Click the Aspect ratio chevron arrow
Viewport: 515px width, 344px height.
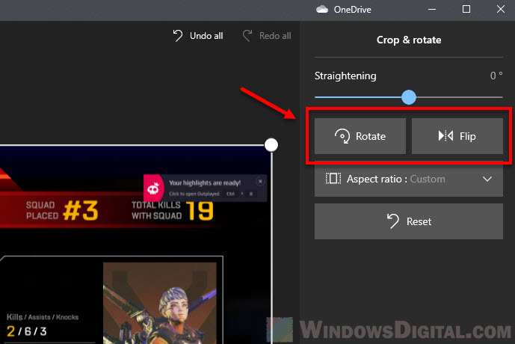click(x=487, y=179)
